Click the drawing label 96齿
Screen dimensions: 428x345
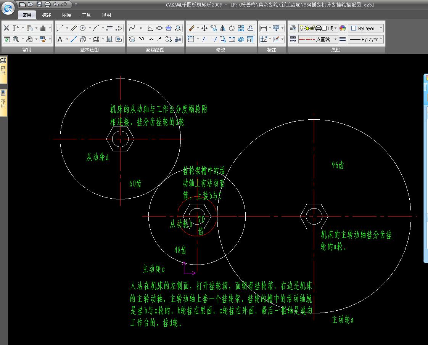(338, 165)
